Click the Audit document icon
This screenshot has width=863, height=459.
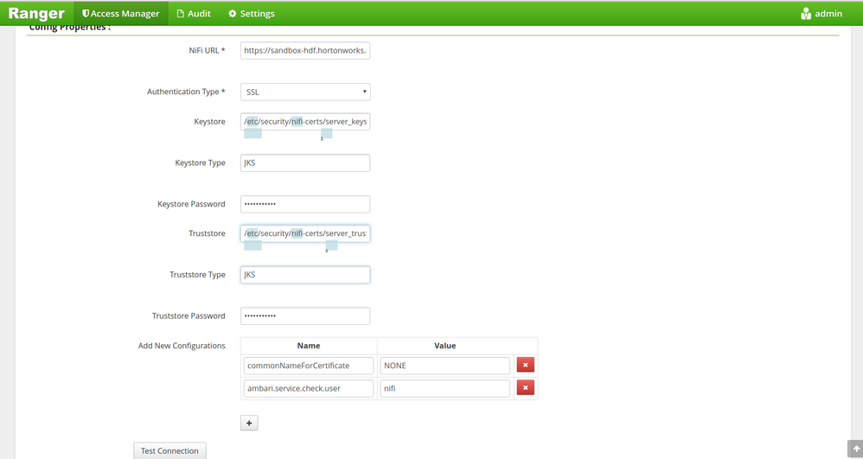[x=180, y=13]
